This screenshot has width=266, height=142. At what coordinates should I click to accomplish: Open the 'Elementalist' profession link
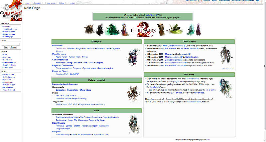pyautogui.click(x=61, y=48)
